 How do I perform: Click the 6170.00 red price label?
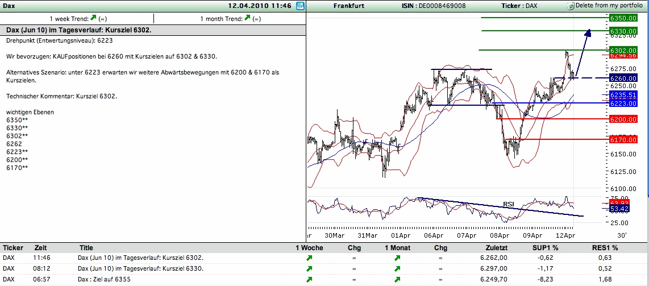tap(623, 139)
